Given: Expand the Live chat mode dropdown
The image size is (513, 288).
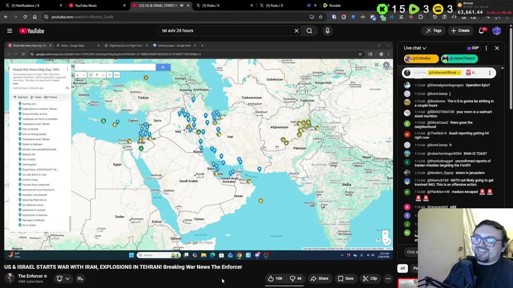Looking at the screenshot, I should tap(415, 48).
